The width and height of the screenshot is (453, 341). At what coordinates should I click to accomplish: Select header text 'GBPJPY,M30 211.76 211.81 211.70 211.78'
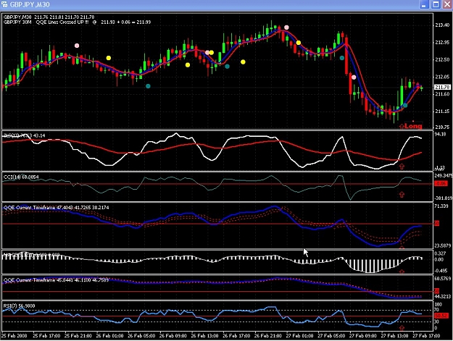49,17
